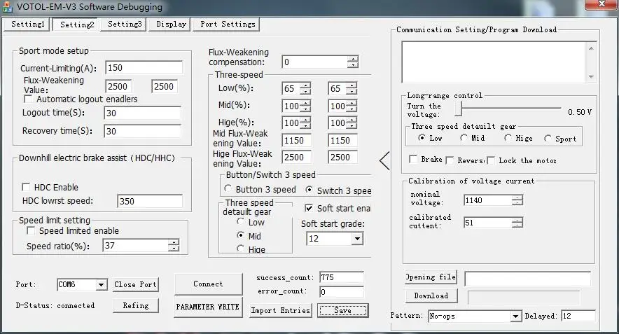Increase the Speed ratio(%) value
Image resolution: width=619 pixels, height=334 pixels.
(173, 242)
